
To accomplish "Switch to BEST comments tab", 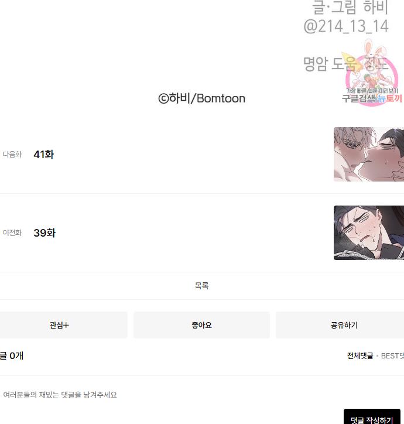I will [392, 355].
